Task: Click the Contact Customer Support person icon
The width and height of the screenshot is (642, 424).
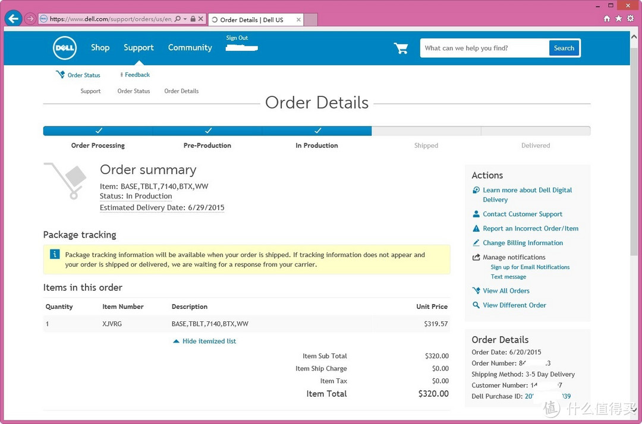Action: tap(476, 214)
